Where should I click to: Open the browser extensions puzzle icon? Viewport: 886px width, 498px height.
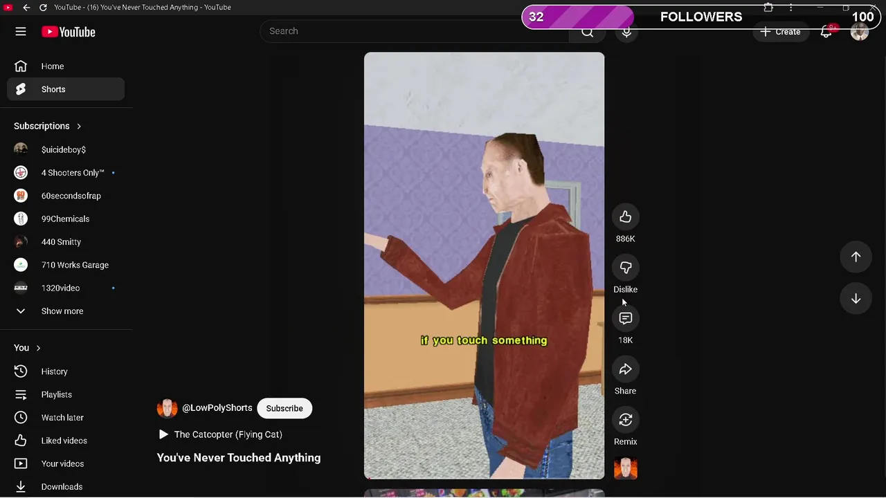pyautogui.click(x=768, y=8)
